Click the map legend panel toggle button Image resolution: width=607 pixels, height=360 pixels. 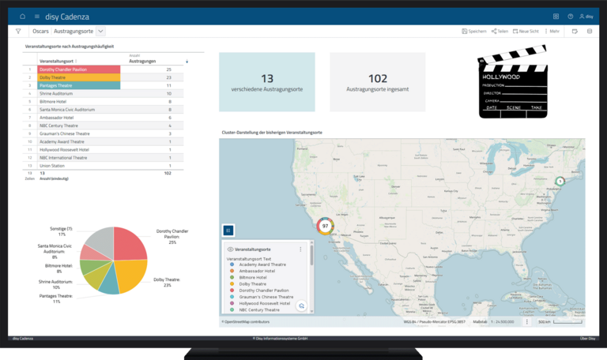(x=228, y=230)
